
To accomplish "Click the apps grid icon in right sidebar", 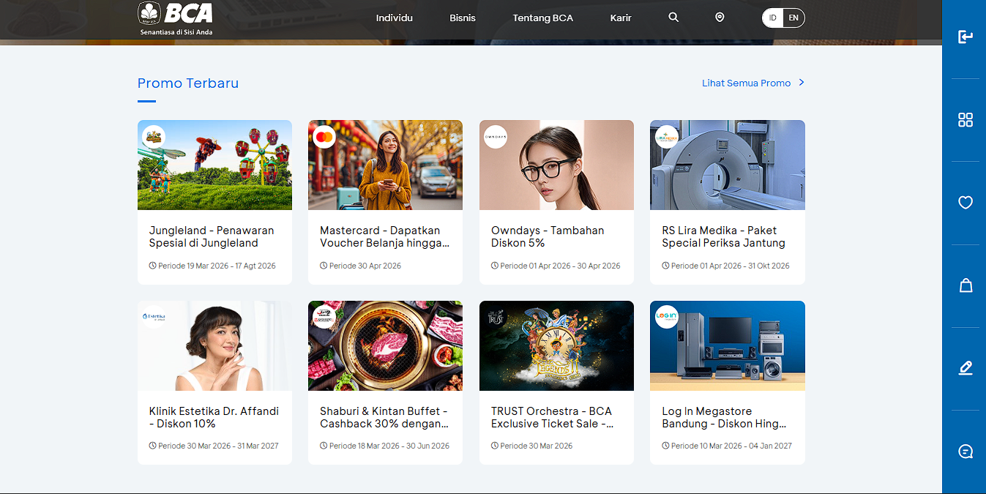I will 965,119.
